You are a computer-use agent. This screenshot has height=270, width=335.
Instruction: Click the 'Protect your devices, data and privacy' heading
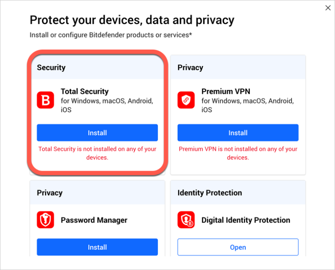[132, 20]
